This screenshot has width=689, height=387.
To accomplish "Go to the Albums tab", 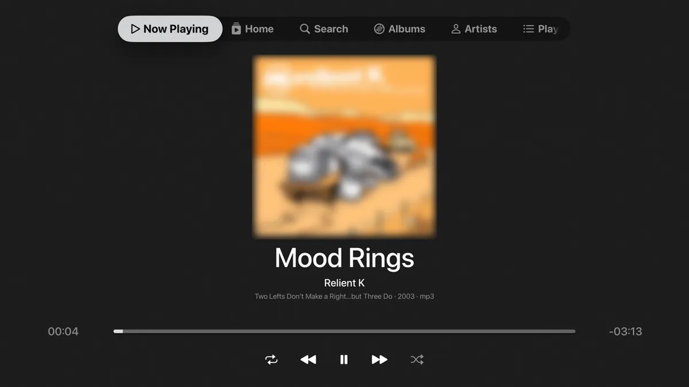I will (400, 29).
